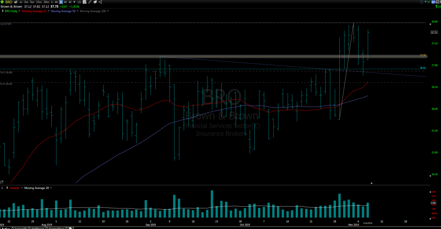Screen dimensions: 441x229
Task: Open the Moving Average 200 dropdown arrow
Action: coord(108,11)
